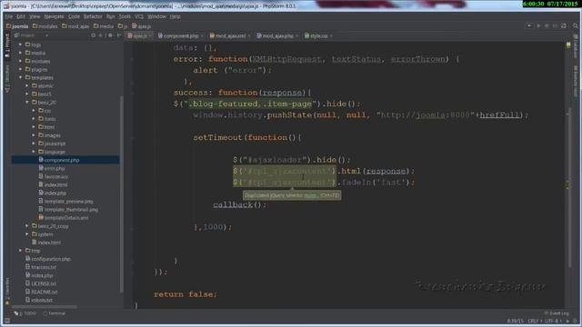This screenshot has height=327, width=582.
Task: Click the js breadcrumb folder in navigation bar
Action: coord(123,26)
